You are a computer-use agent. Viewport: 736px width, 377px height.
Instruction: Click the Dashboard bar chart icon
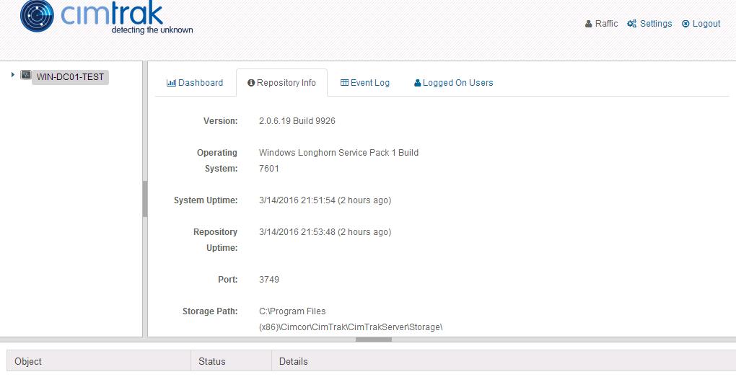[x=171, y=83]
